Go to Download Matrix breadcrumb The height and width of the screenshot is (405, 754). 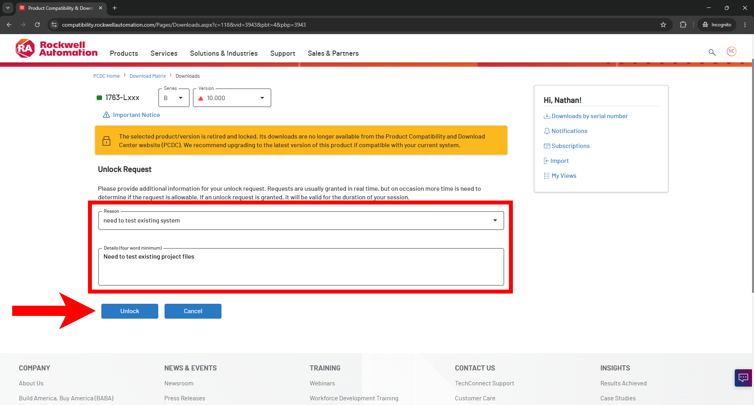click(148, 76)
